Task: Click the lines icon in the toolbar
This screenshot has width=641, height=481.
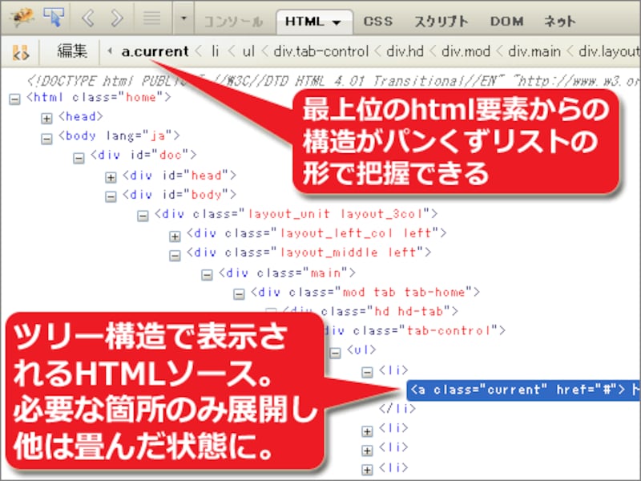Action: [151, 18]
